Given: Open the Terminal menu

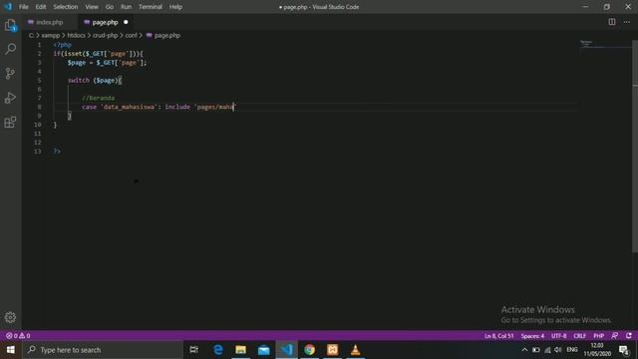Looking at the screenshot, I should click(151, 7).
